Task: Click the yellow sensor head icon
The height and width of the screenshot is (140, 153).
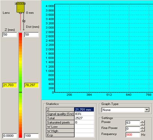Action: pyautogui.click(x=20, y=7)
